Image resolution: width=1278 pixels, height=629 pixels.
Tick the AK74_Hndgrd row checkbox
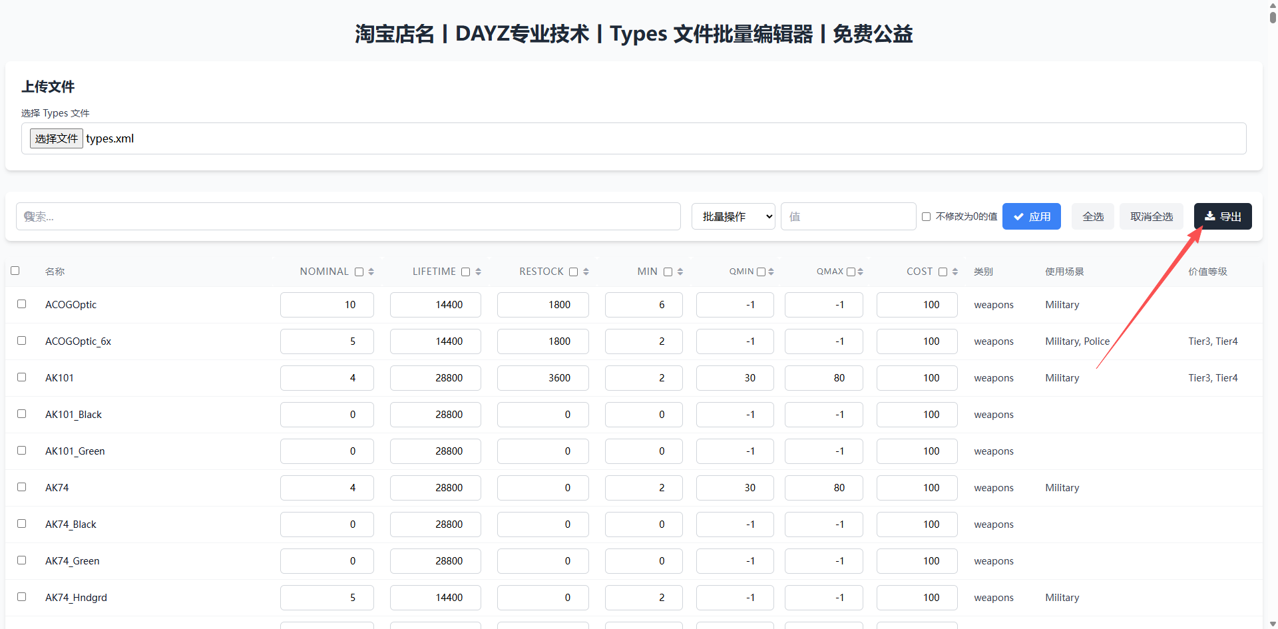pos(22,596)
